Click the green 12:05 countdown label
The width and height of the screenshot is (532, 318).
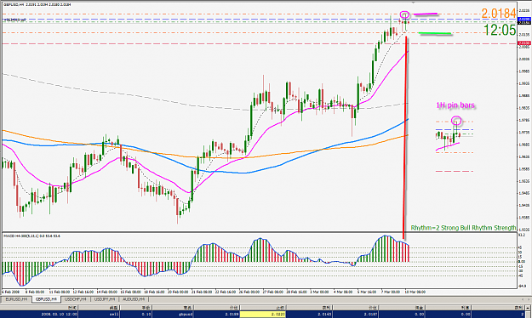pyautogui.click(x=500, y=30)
